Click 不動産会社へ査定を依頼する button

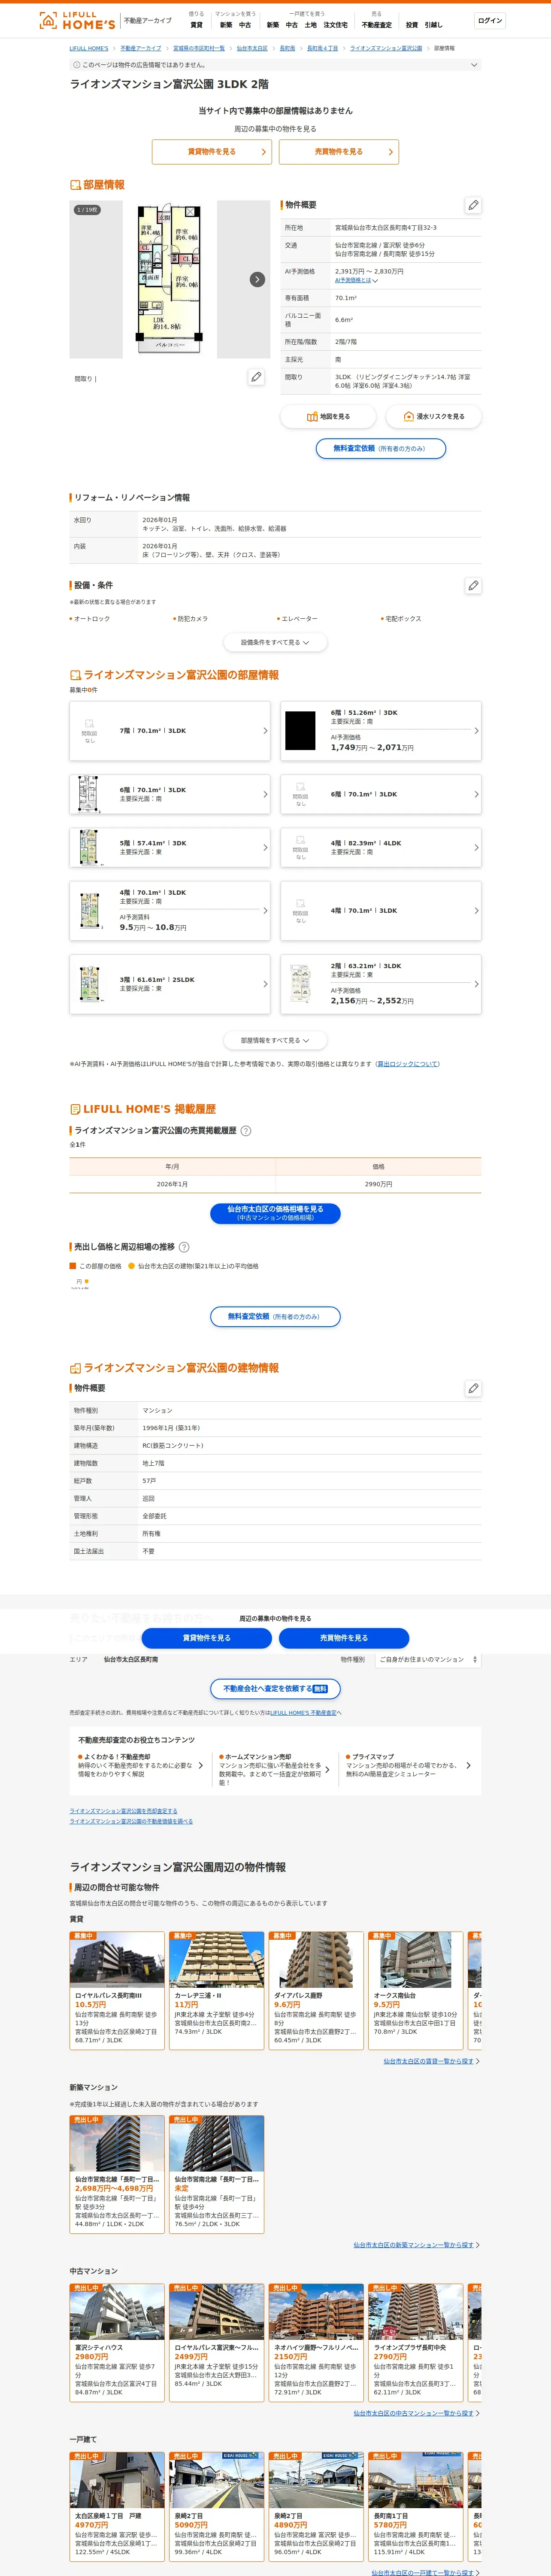pyautogui.click(x=275, y=1689)
